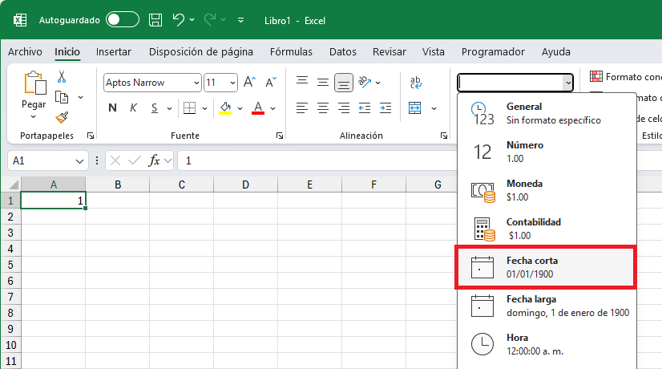Image resolution: width=662 pixels, height=369 pixels.
Task: Apply the red font color A
Action: (258, 107)
